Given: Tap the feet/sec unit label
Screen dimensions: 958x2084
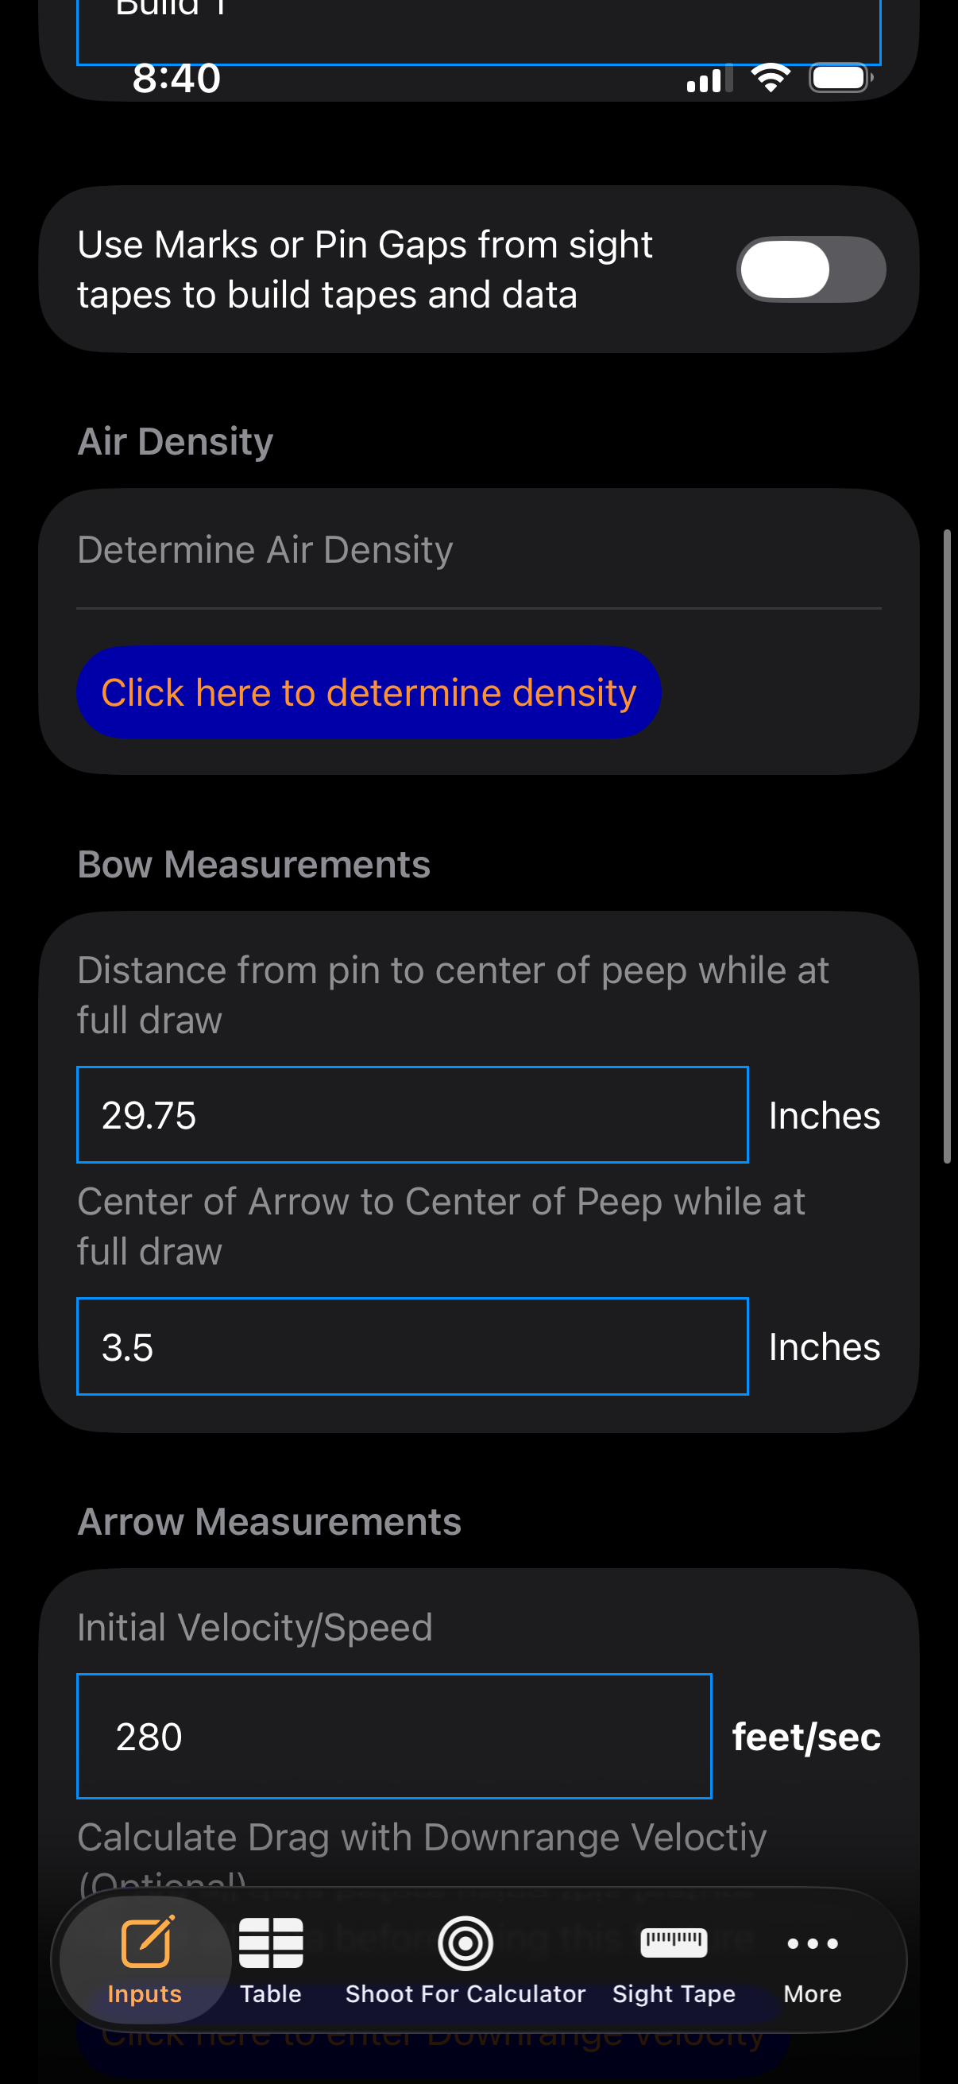Looking at the screenshot, I should pos(806,1737).
